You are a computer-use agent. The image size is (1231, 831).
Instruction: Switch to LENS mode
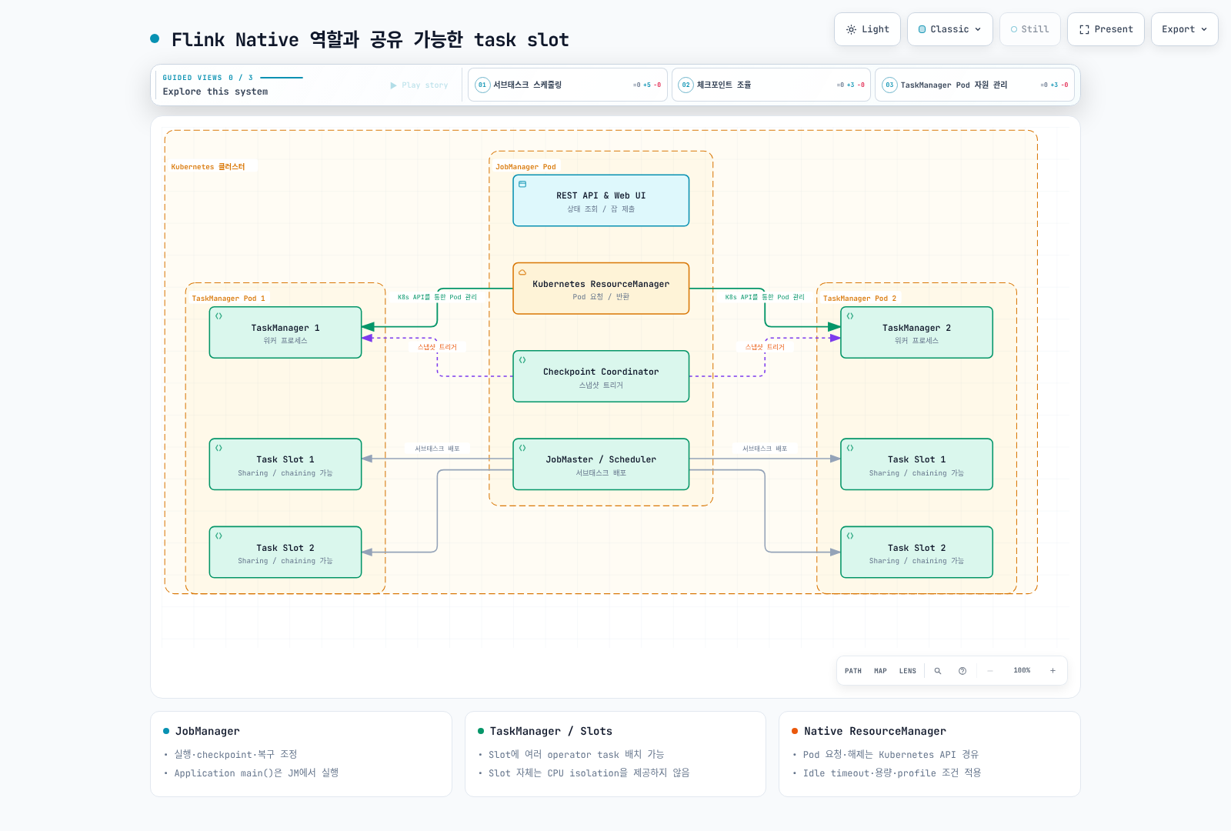(908, 671)
